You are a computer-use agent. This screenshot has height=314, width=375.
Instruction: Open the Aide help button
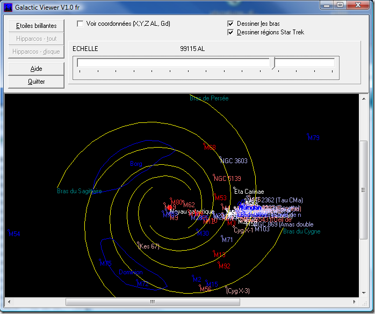click(x=36, y=69)
